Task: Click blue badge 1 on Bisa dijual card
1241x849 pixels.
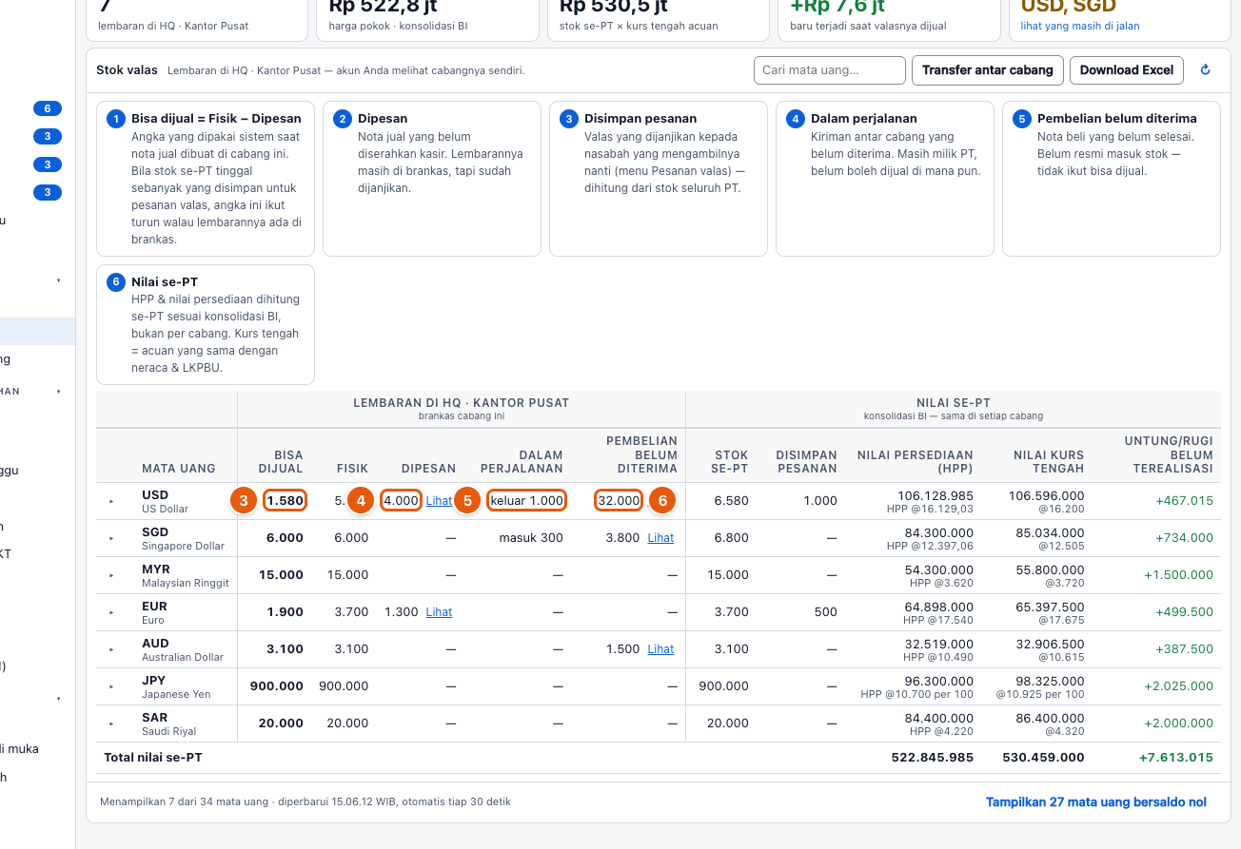Action: [116, 119]
